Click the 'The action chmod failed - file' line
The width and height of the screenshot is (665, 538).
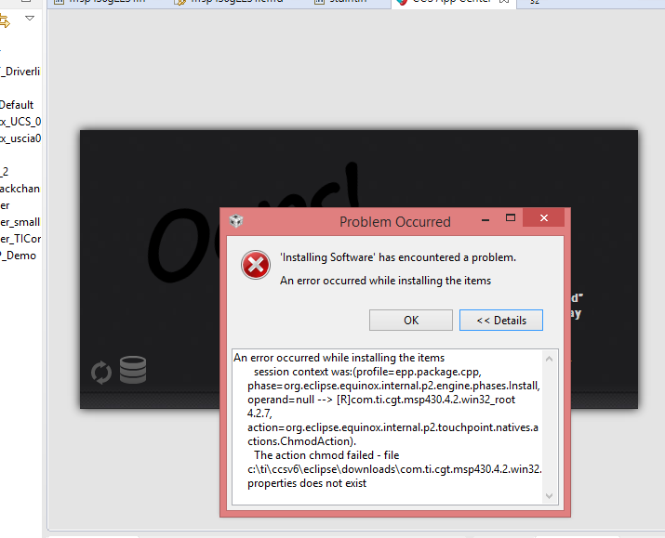(326, 455)
